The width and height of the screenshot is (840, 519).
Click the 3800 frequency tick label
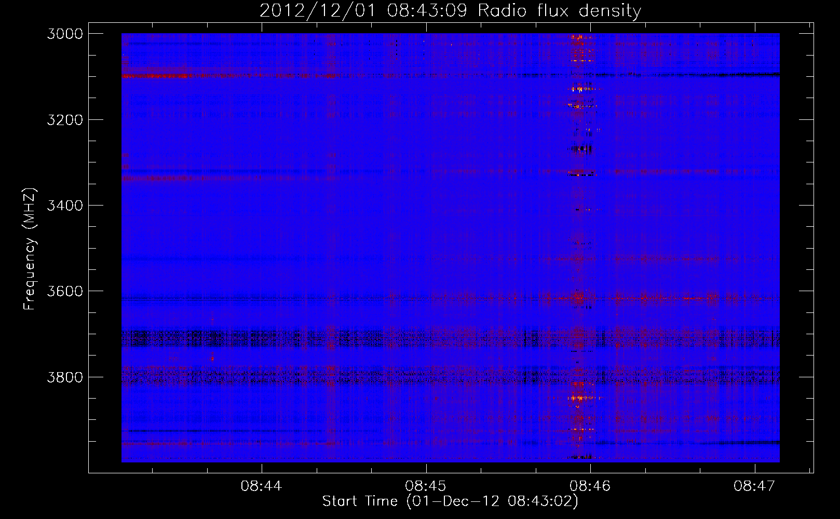click(x=65, y=377)
